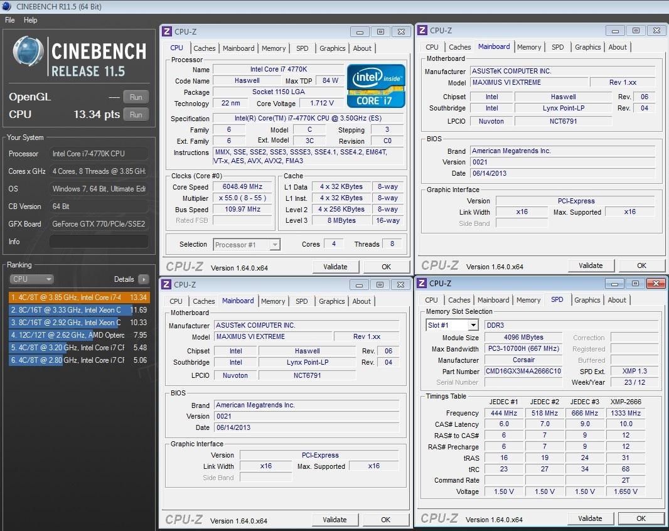Switch to CPU tab in SPD CPU-Z window
This screenshot has width=669, height=531.
(x=431, y=300)
